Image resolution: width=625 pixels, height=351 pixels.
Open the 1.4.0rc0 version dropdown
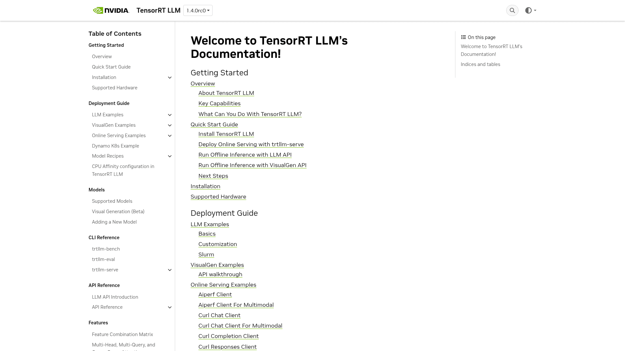[x=198, y=10]
